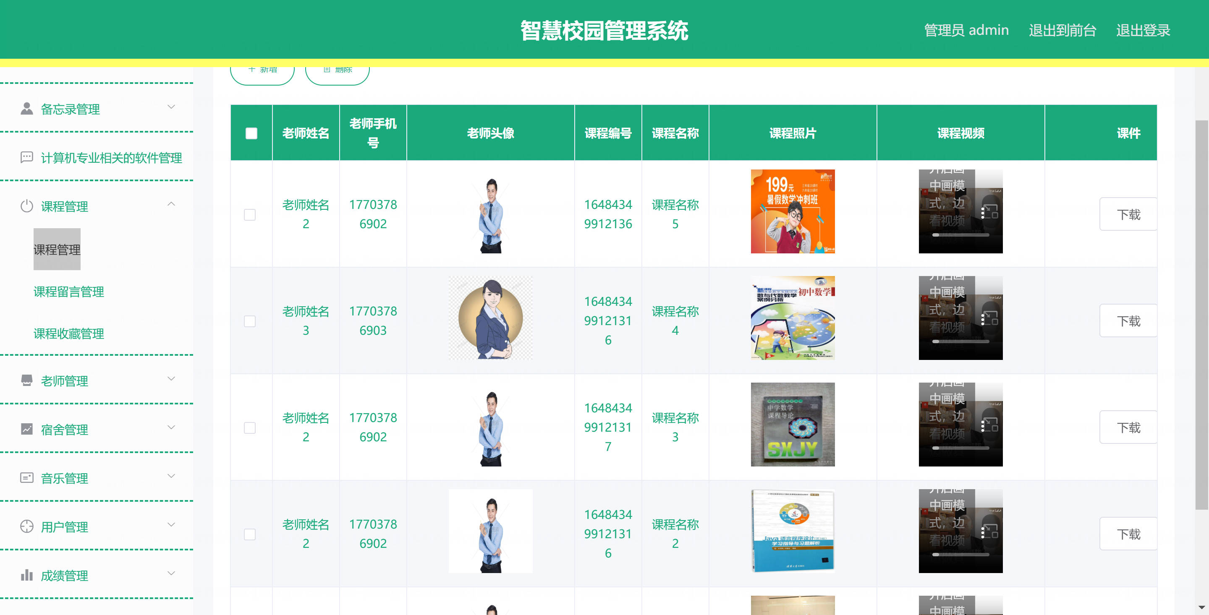Open 计算机专业相关的软件管理 menu
Screen dimensions: 1209x615
[x=111, y=158]
